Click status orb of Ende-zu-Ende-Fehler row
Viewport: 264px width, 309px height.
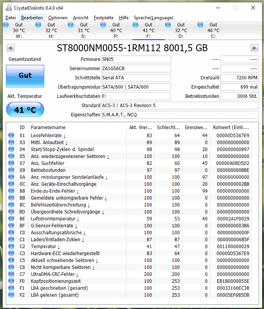(11, 191)
